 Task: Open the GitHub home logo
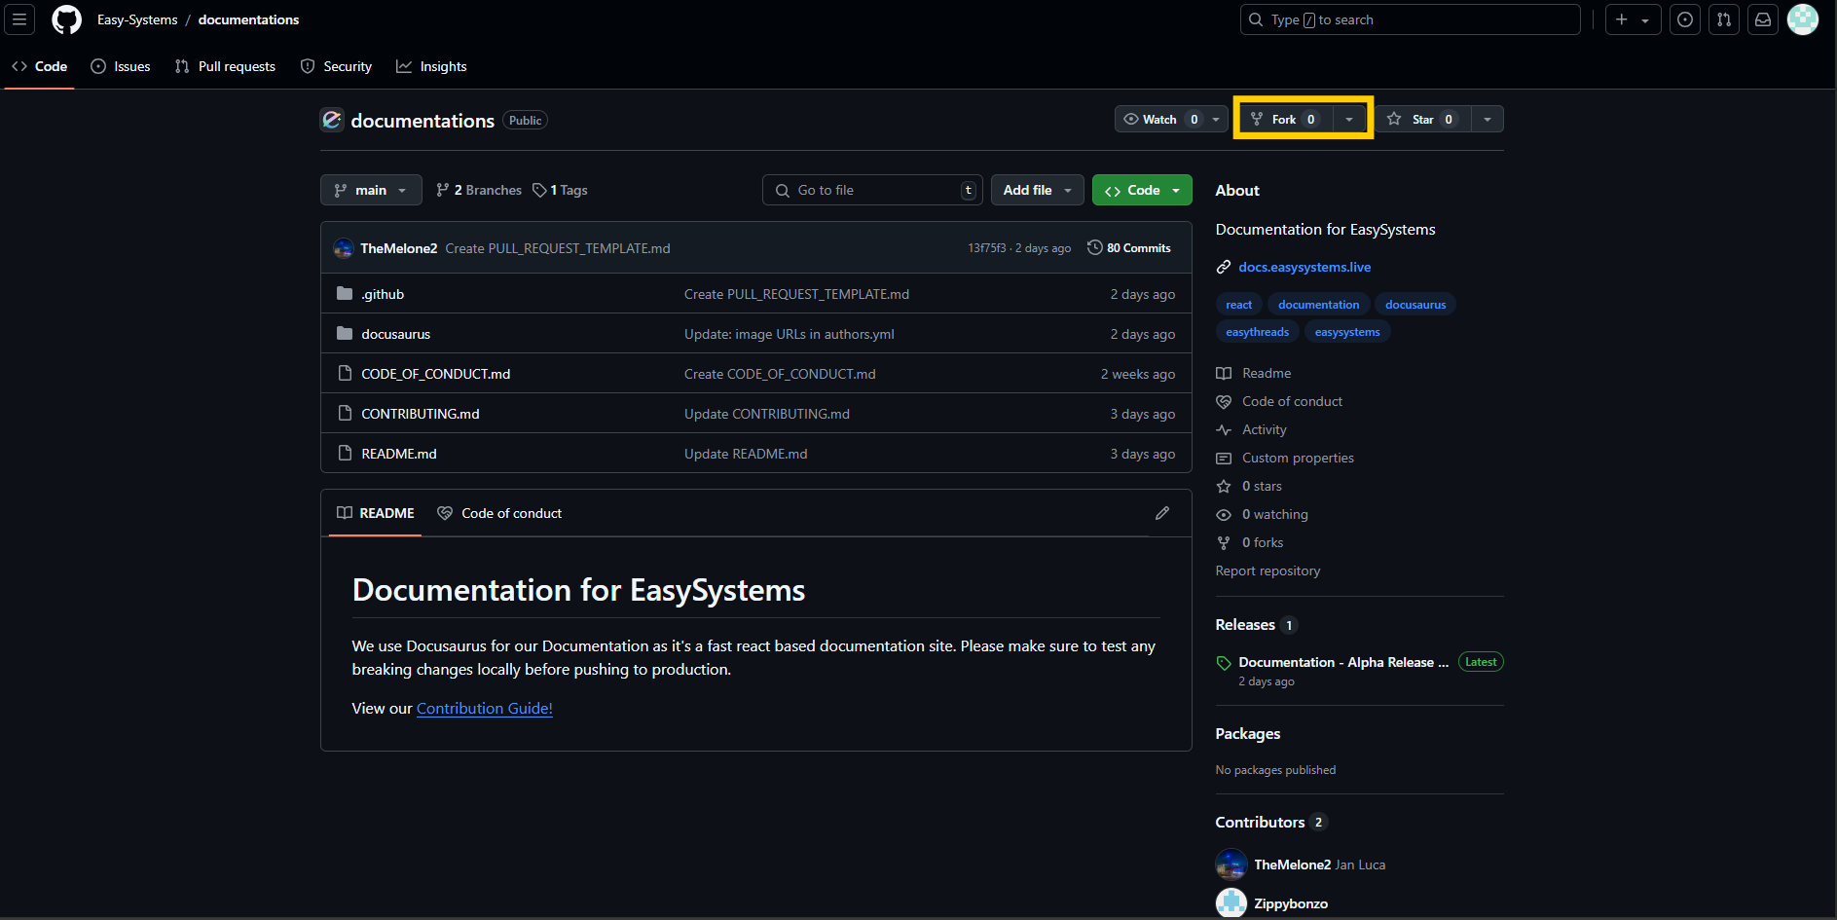pos(66,19)
